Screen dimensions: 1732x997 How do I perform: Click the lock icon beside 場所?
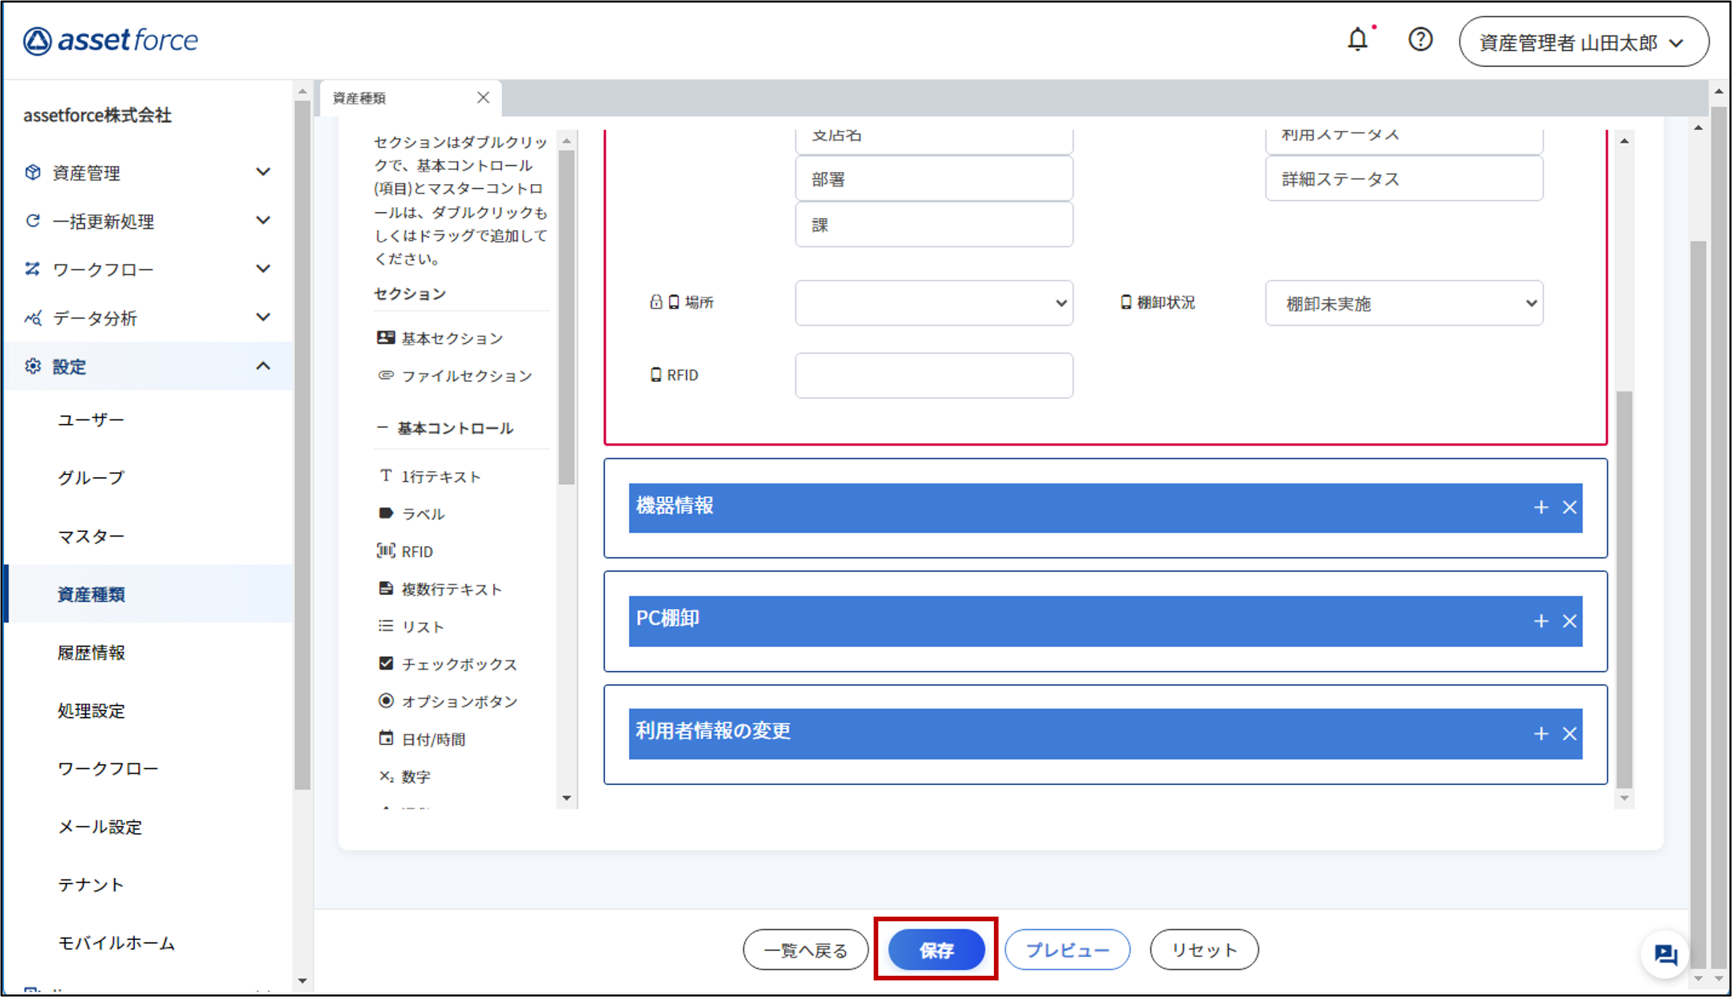[656, 302]
